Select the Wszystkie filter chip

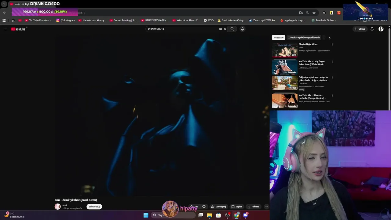[x=279, y=38]
